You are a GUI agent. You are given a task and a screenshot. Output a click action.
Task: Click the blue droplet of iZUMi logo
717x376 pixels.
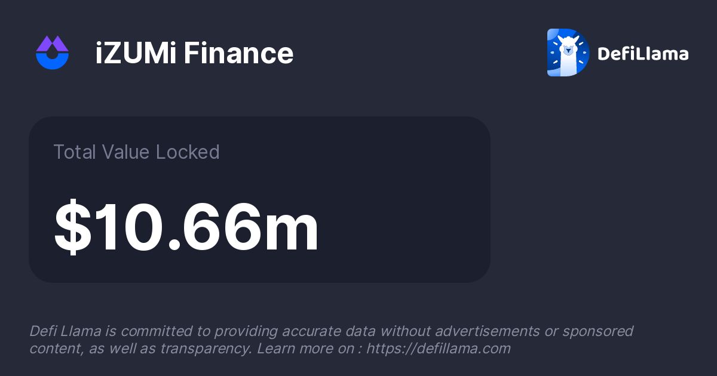pos(53,60)
